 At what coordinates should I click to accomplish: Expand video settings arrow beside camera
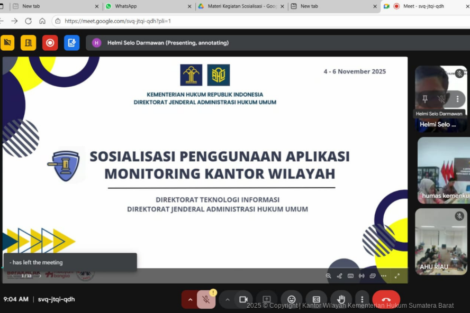(x=228, y=299)
